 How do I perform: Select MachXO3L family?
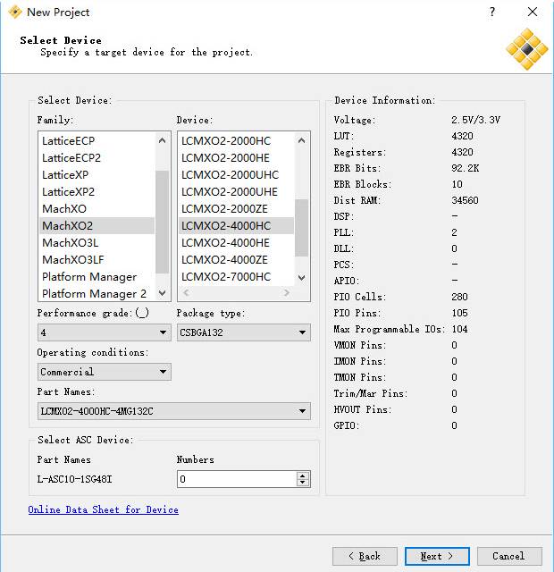[97, 242]
